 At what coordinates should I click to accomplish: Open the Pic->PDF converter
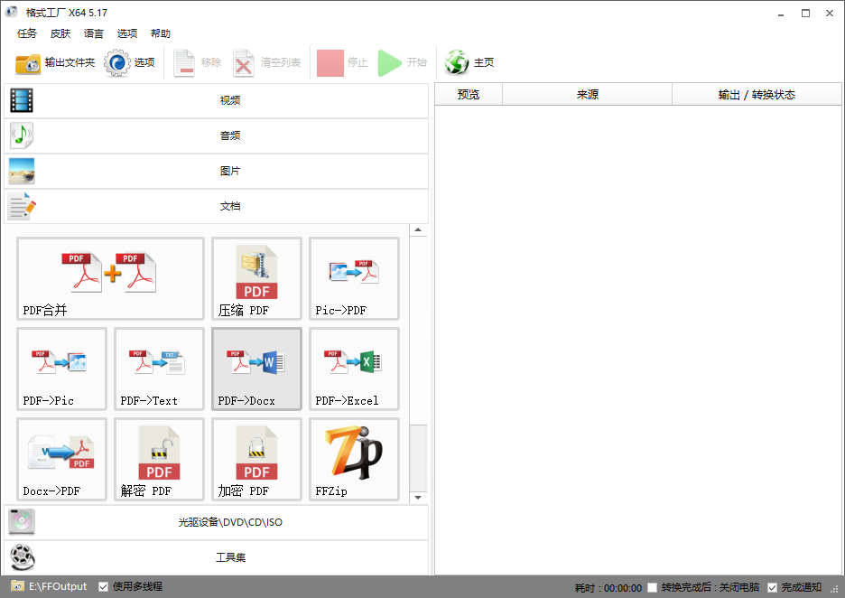(354, 278)
